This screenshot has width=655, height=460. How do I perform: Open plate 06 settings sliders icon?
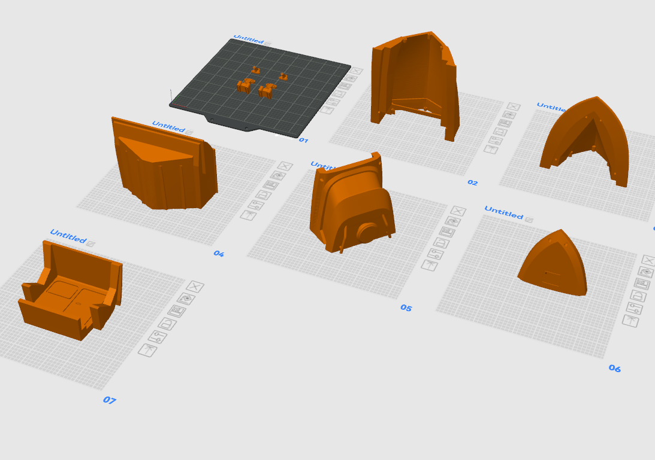click(634, 308)
